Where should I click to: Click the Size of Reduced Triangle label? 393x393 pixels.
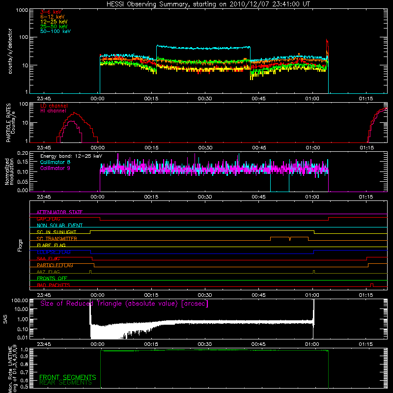[124, 304]
